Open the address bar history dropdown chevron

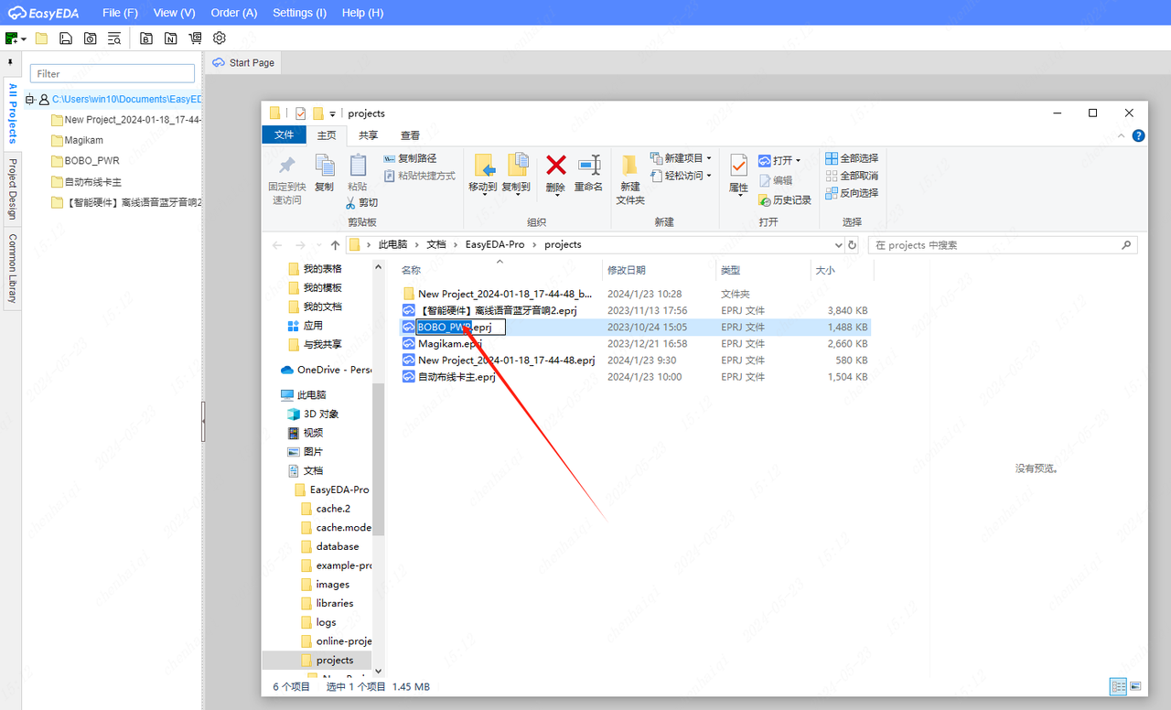[x=838, y=245]
